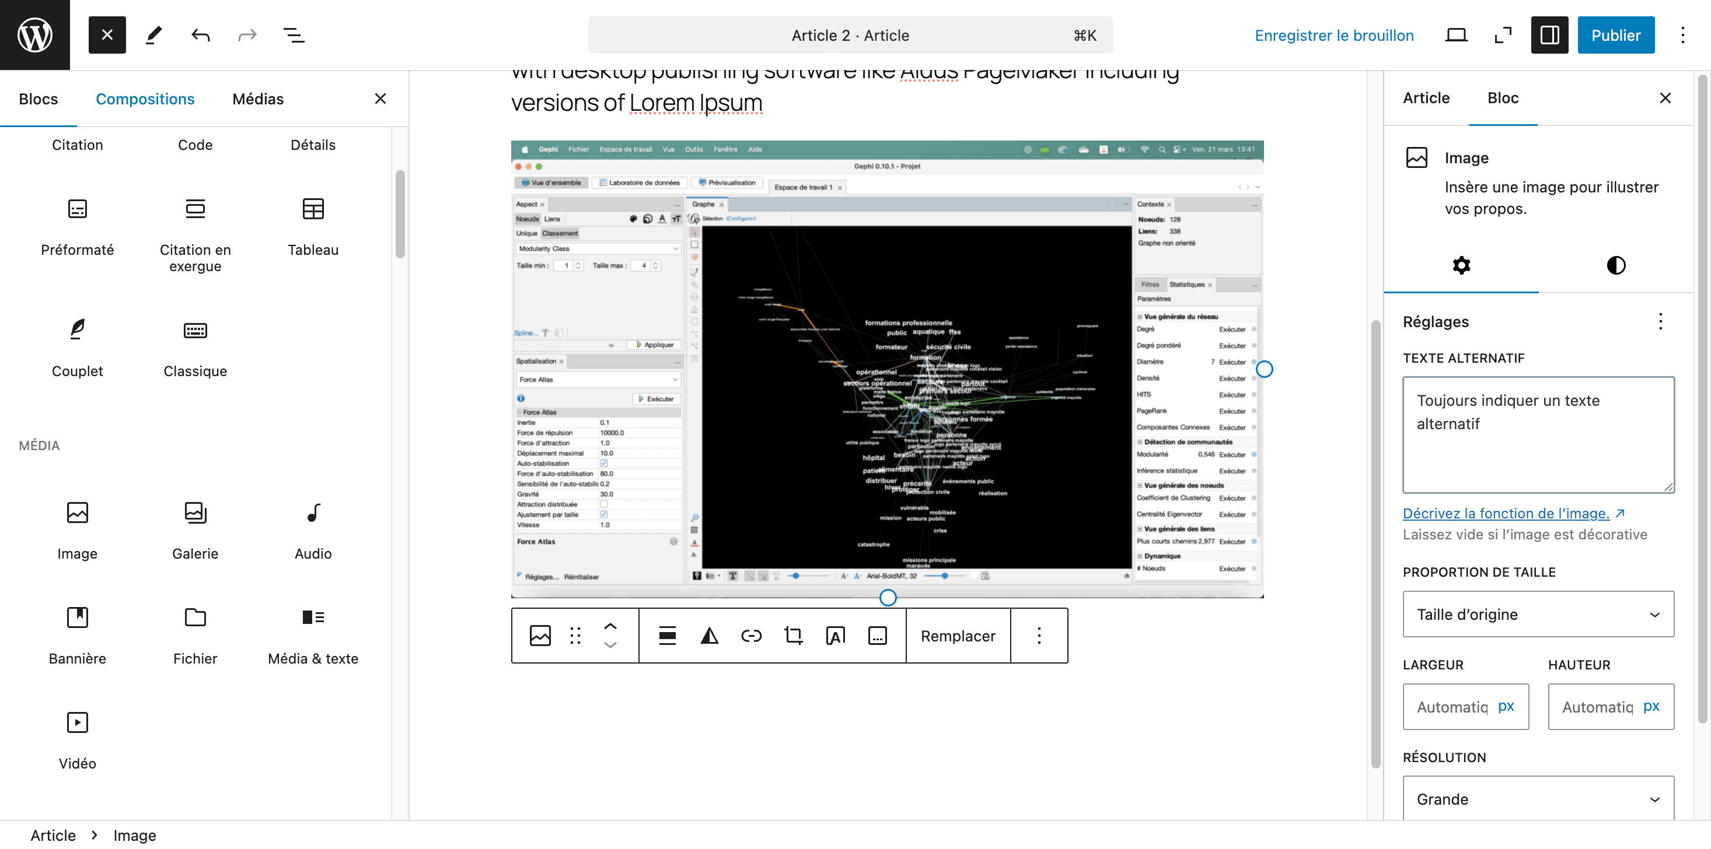Switch to the Médias tab
Screen dimensions: 1711x849
click(x=258, y=99)
